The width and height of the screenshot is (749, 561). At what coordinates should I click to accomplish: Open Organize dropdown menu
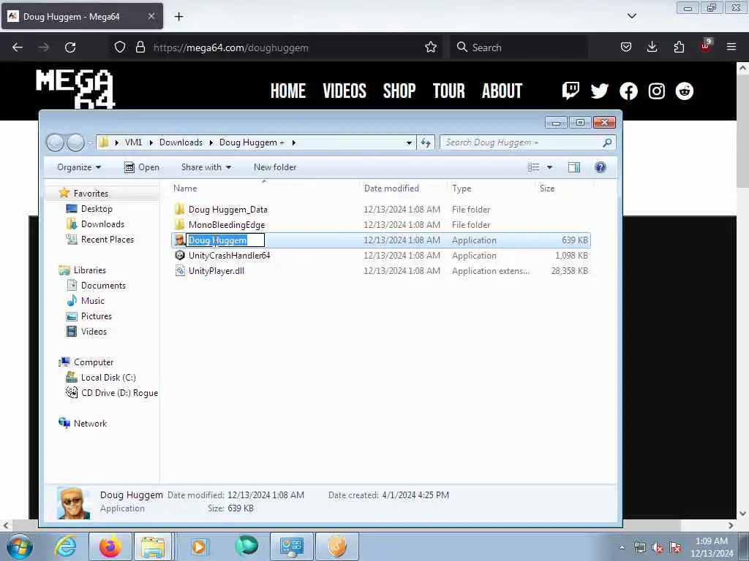(x=79, y=167)
